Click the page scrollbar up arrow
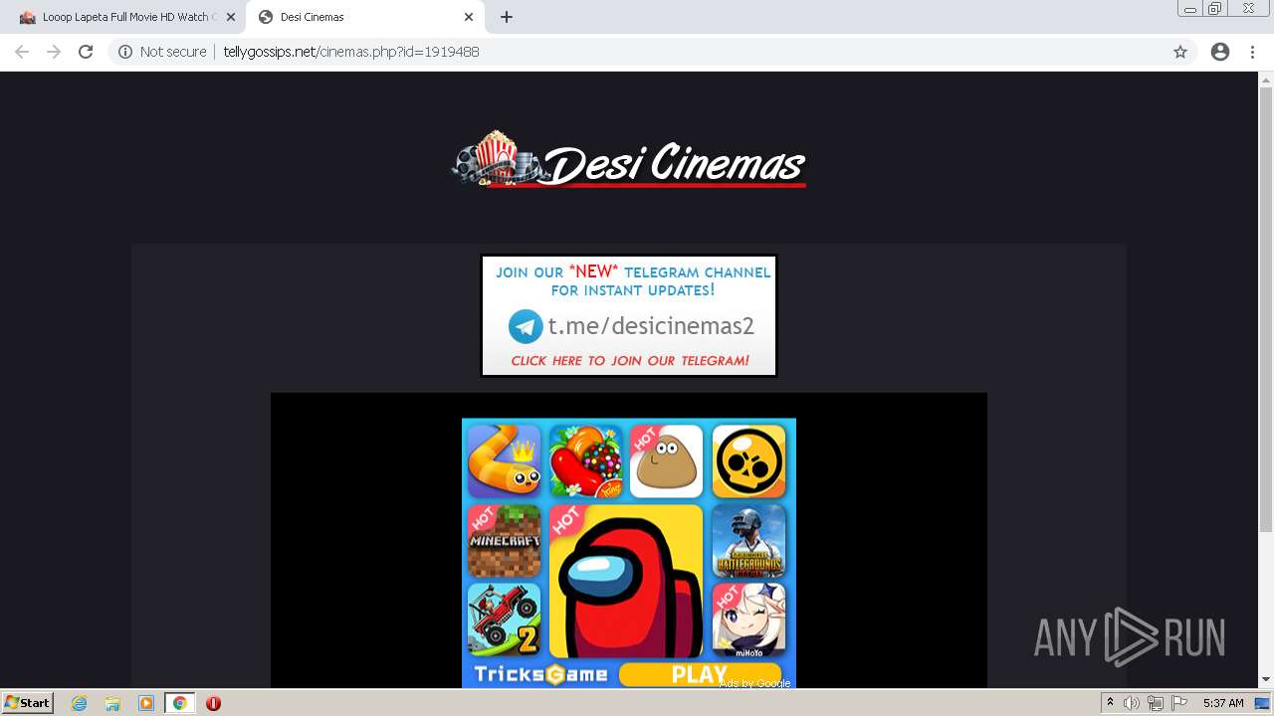The image size is (1274, 716). (x=1266, y=80)
